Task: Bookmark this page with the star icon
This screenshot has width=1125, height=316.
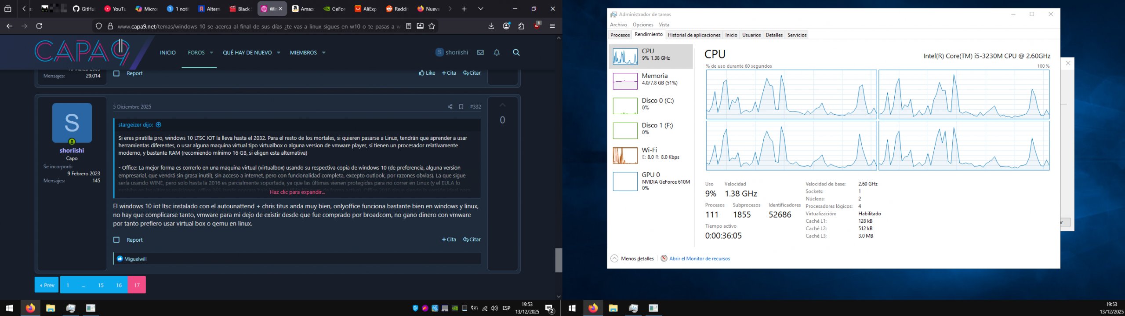Action: 432,26
